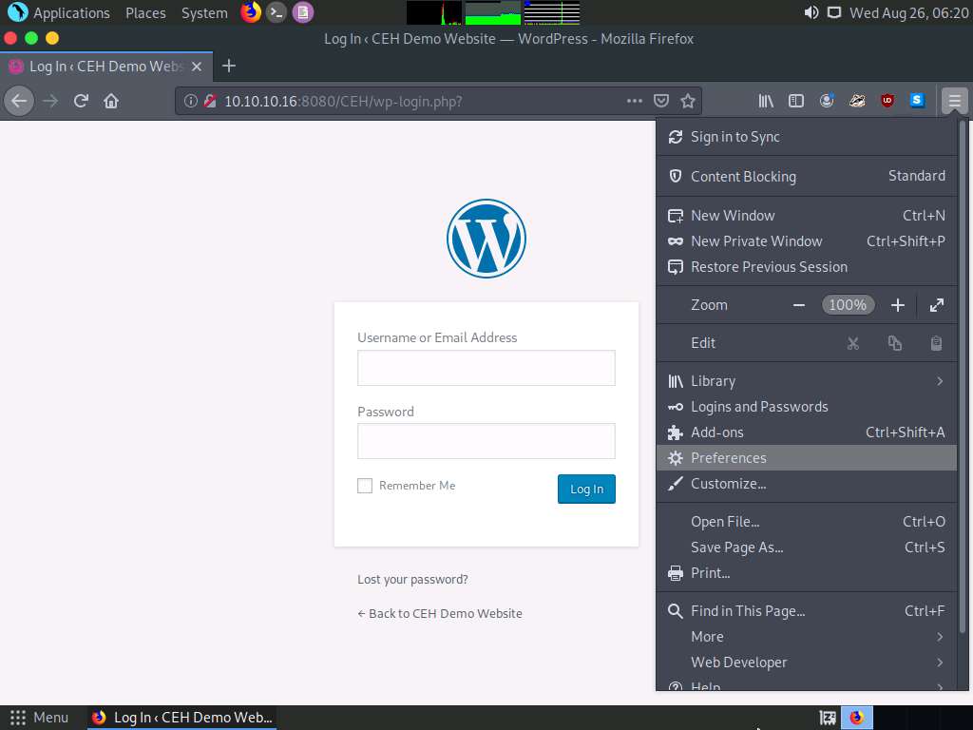Image resolution: width=973 pixels, height=730 pixels.
Task: Click the Password input field
Action: [x=486, y=441]
